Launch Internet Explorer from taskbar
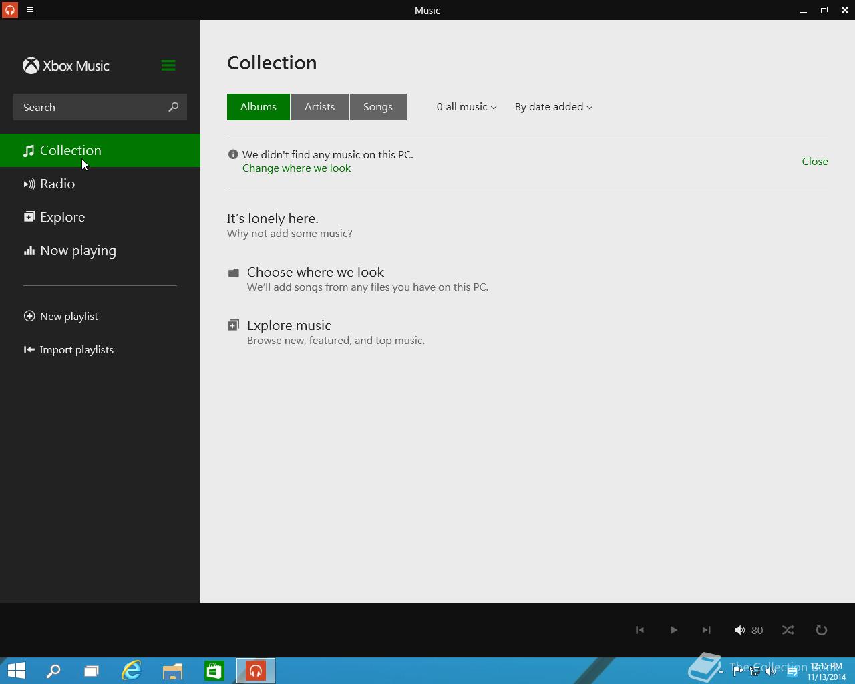 click(132, 671)
